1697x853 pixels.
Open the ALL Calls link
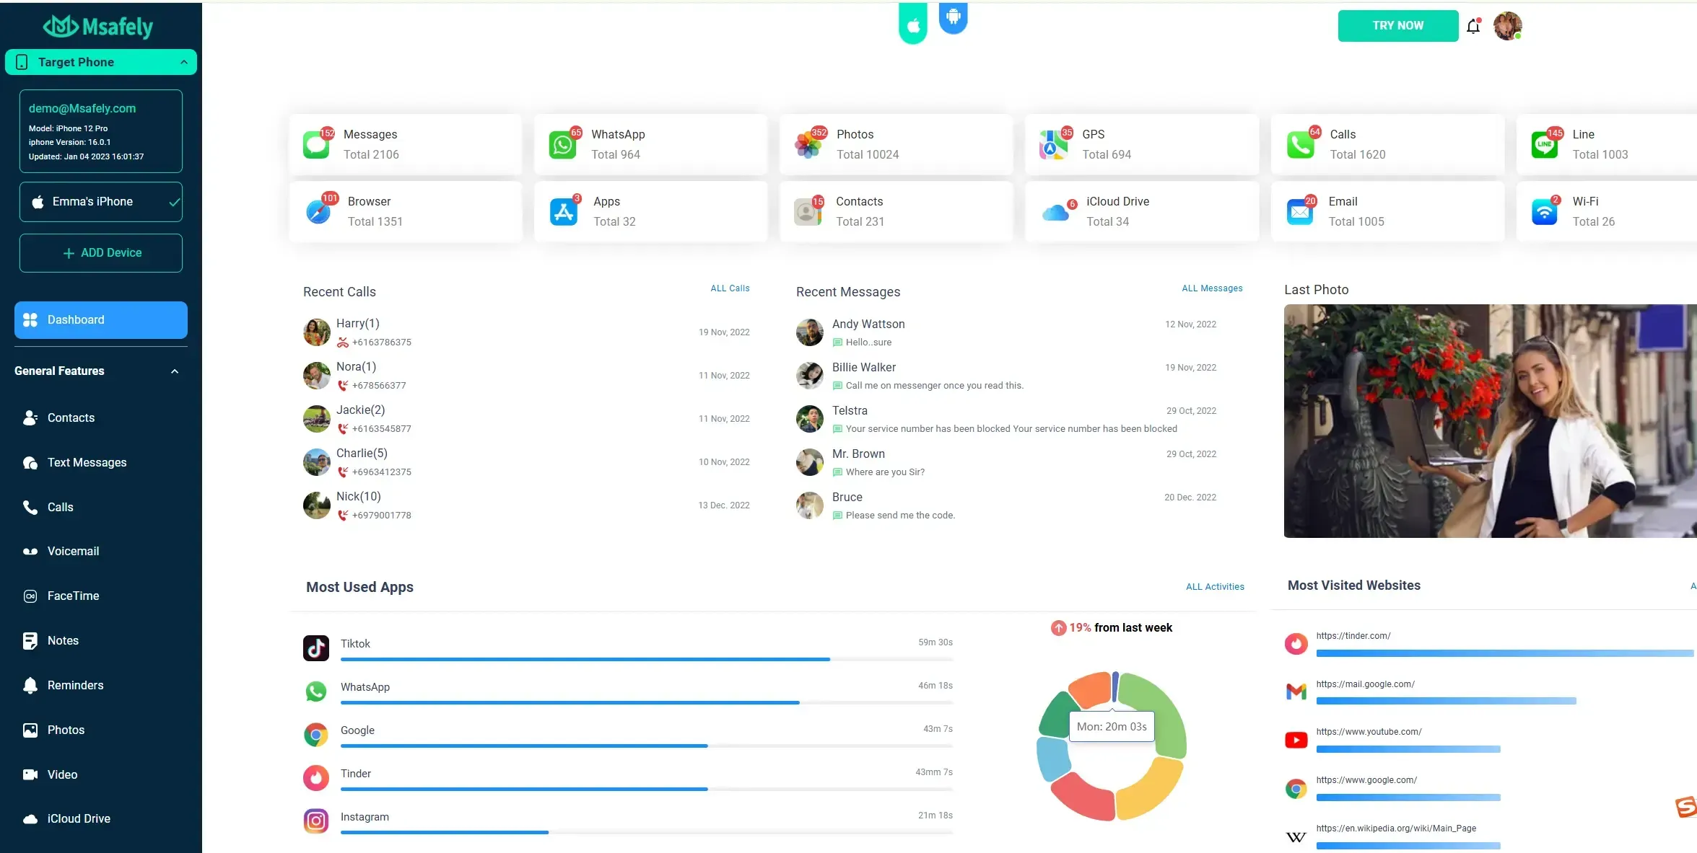pyautogui.click(x=730, y=288)
